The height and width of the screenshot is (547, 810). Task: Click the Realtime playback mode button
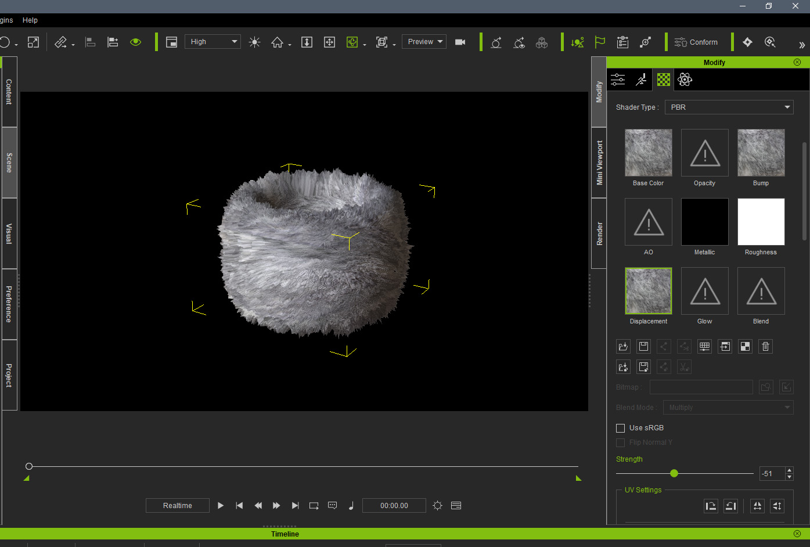pos(177,506)
